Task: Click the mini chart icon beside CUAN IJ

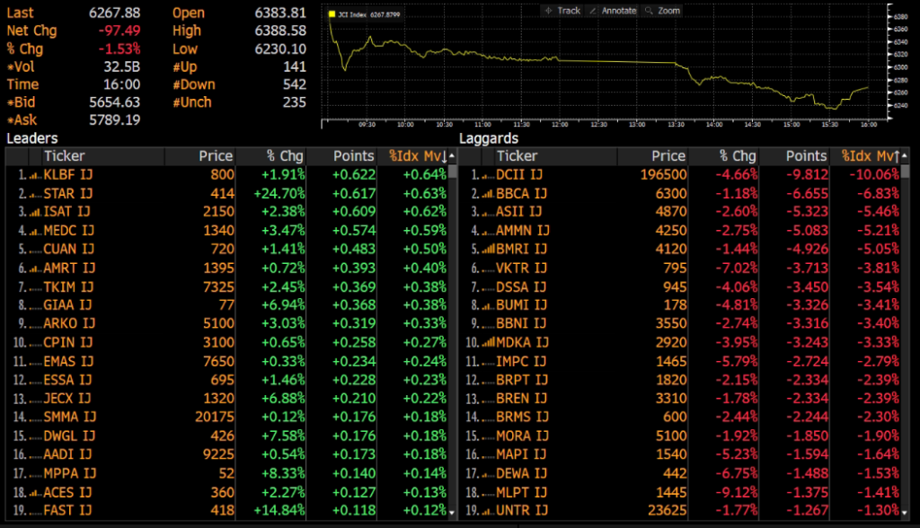Action: 35,250
